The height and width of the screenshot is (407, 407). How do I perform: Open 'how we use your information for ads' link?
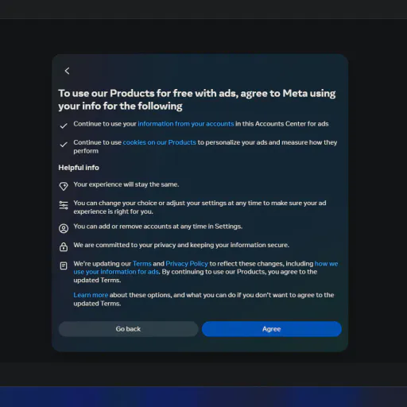point(206,268)
